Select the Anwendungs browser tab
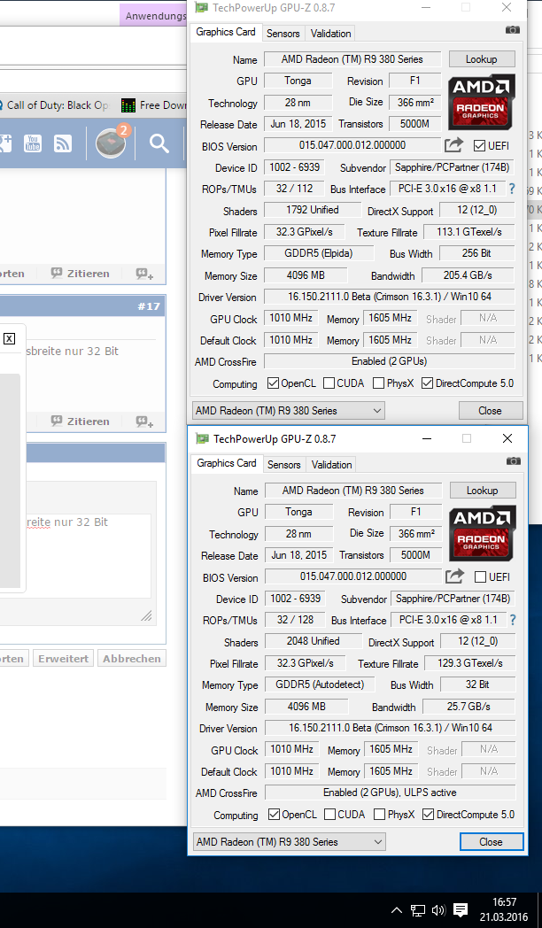The image size is (542, 928). pyautogui.click(x=152, y=15)
